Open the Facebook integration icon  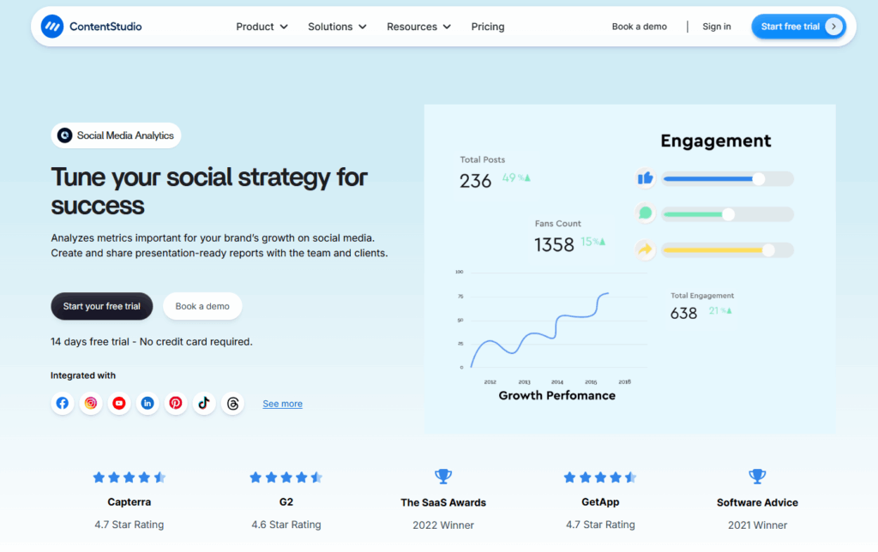tap(63, 403)
